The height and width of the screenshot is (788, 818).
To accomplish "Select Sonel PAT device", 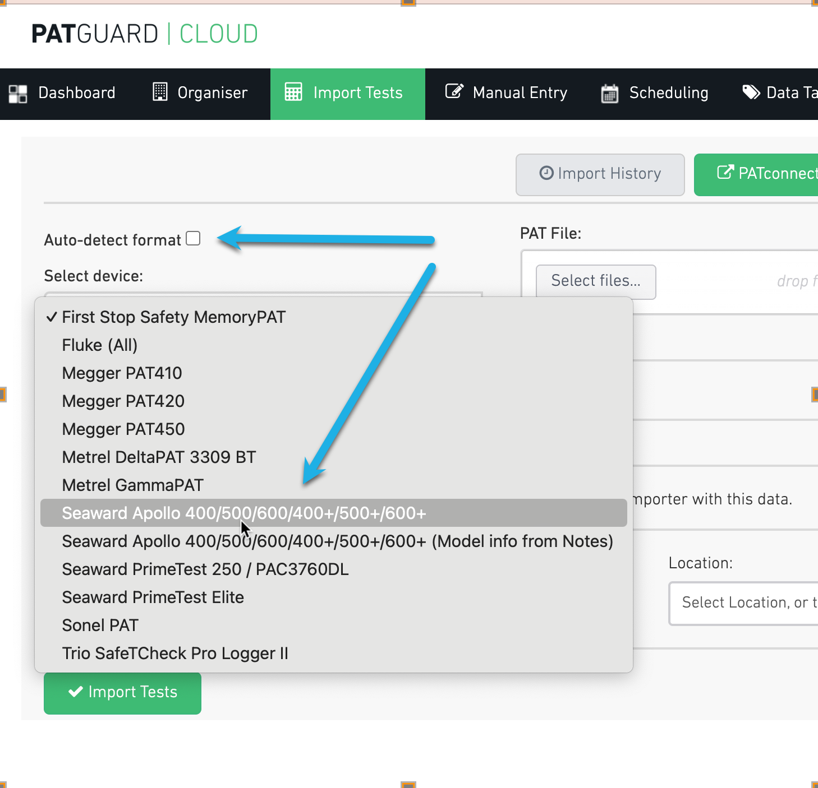I will pyautogui.click(x=334, y=625).
